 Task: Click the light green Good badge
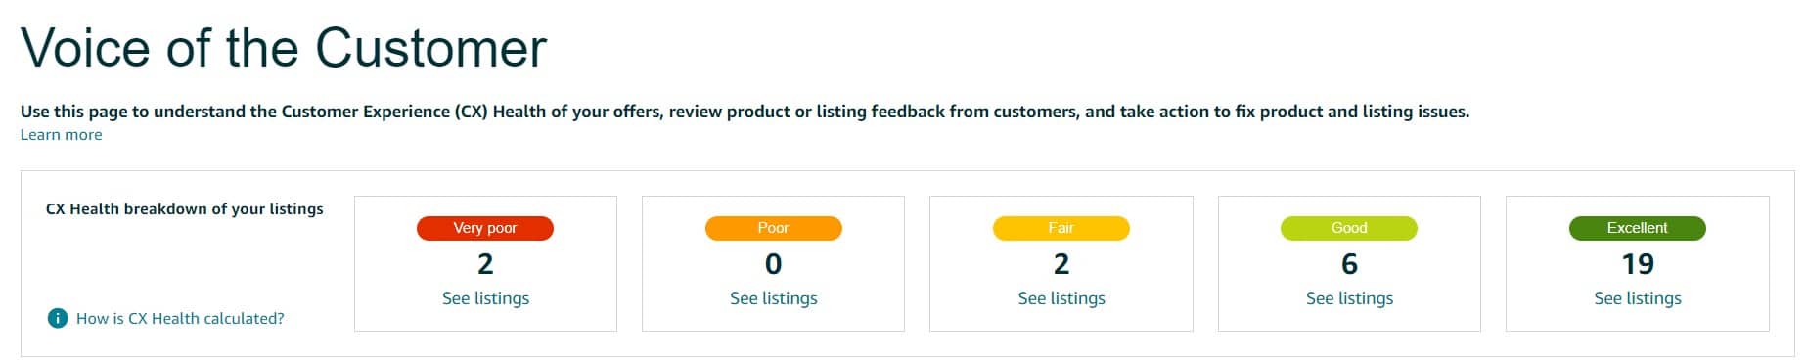pos(1349,228)
